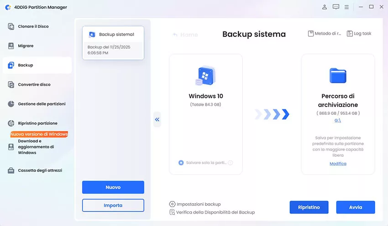
Task: Open Impostazioni backup settings
Action: coord(195,204)
